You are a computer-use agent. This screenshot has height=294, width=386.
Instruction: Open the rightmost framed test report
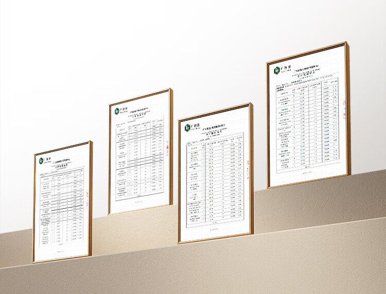(308, 116)
